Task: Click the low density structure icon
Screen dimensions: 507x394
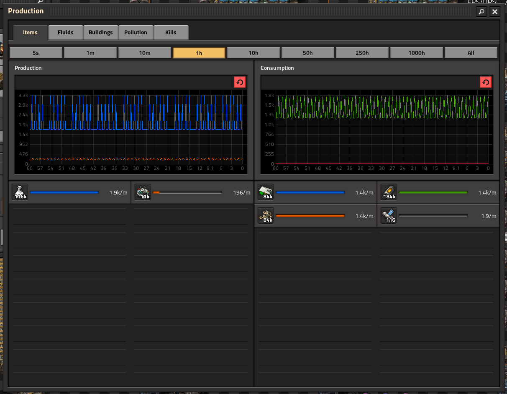Action: click(266, 216)
